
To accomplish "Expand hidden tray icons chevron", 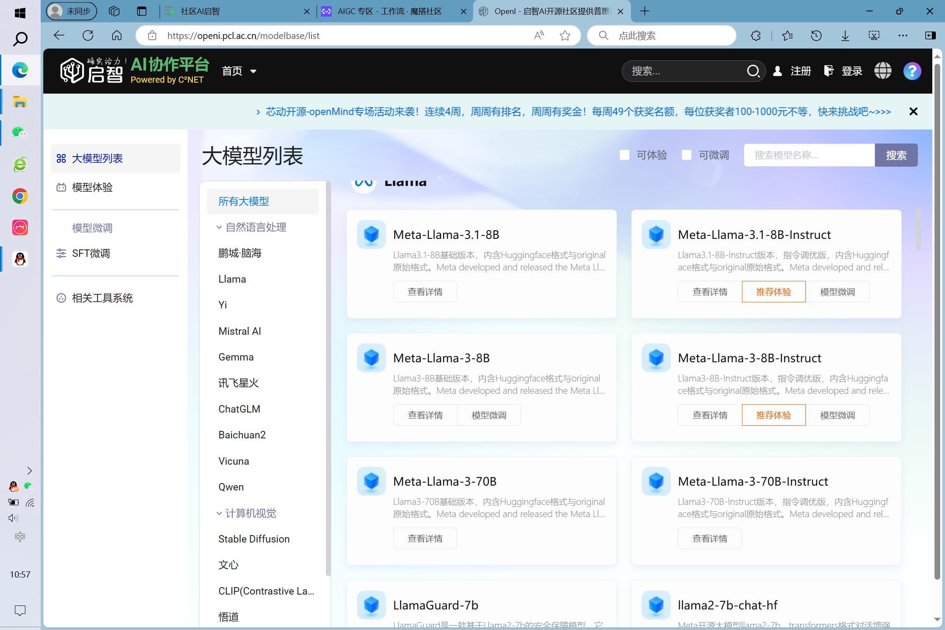I will coord(29,471).
